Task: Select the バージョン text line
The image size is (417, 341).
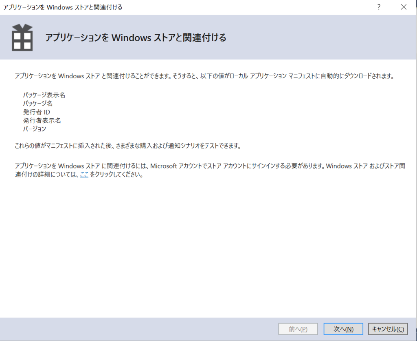Action: (x=35, y=129)
